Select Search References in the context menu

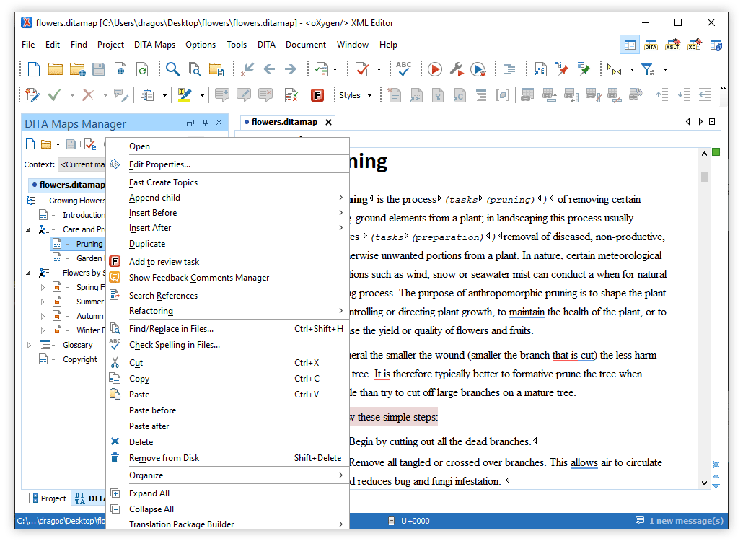227,296
